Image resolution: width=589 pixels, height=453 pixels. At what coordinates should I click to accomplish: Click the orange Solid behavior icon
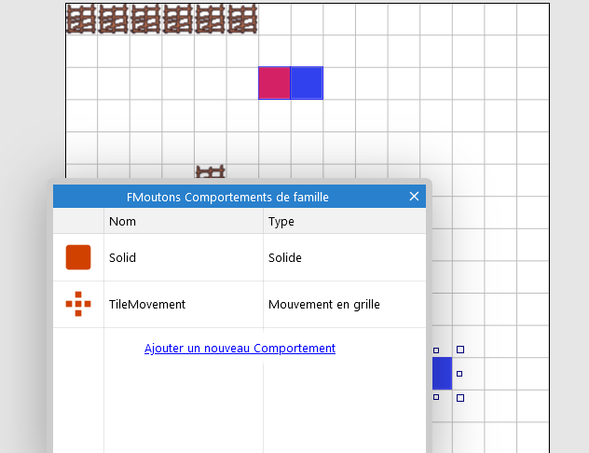[x=78, y=257]
